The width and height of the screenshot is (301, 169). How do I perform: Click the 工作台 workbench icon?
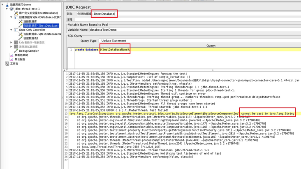tap(7, 64)
